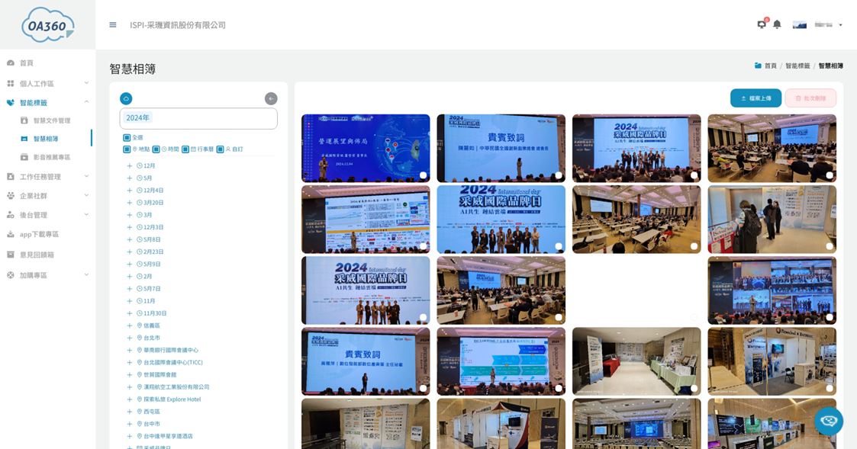Toggle the 行事曆 filter checkbox
The width and height of the screenshot is (857, 449).
(185, 149)
